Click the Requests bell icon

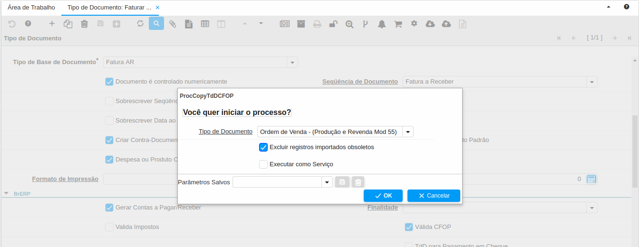point(382,23)
